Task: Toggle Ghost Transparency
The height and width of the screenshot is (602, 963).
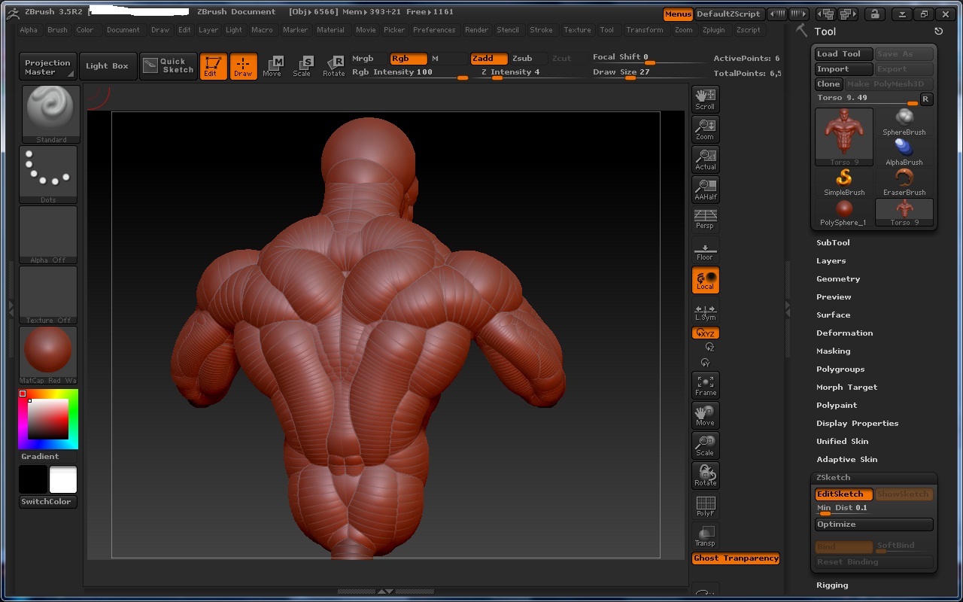Action: pyautogui.click(x=736, y=558)
